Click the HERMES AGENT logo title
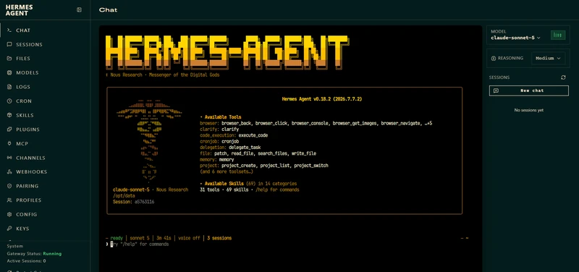The image size is (579, 272). pyautogui.click(x=20, y=10)
